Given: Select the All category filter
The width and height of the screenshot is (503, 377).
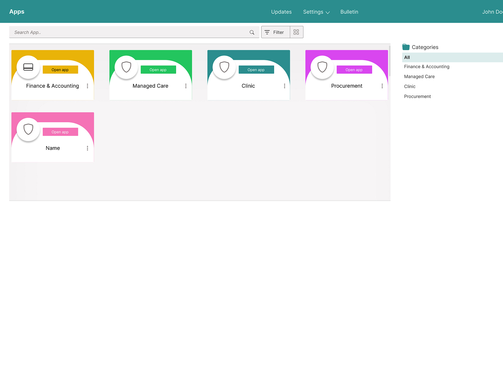Looking at the screenshot, I should click(x=407, y=57).
